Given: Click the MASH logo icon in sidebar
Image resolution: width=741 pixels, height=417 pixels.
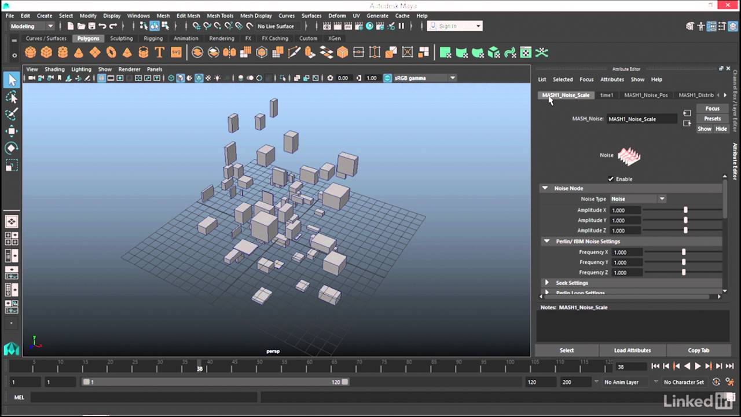Looking at the screenshot, I should pyautogui.click(x=11, y=349).
